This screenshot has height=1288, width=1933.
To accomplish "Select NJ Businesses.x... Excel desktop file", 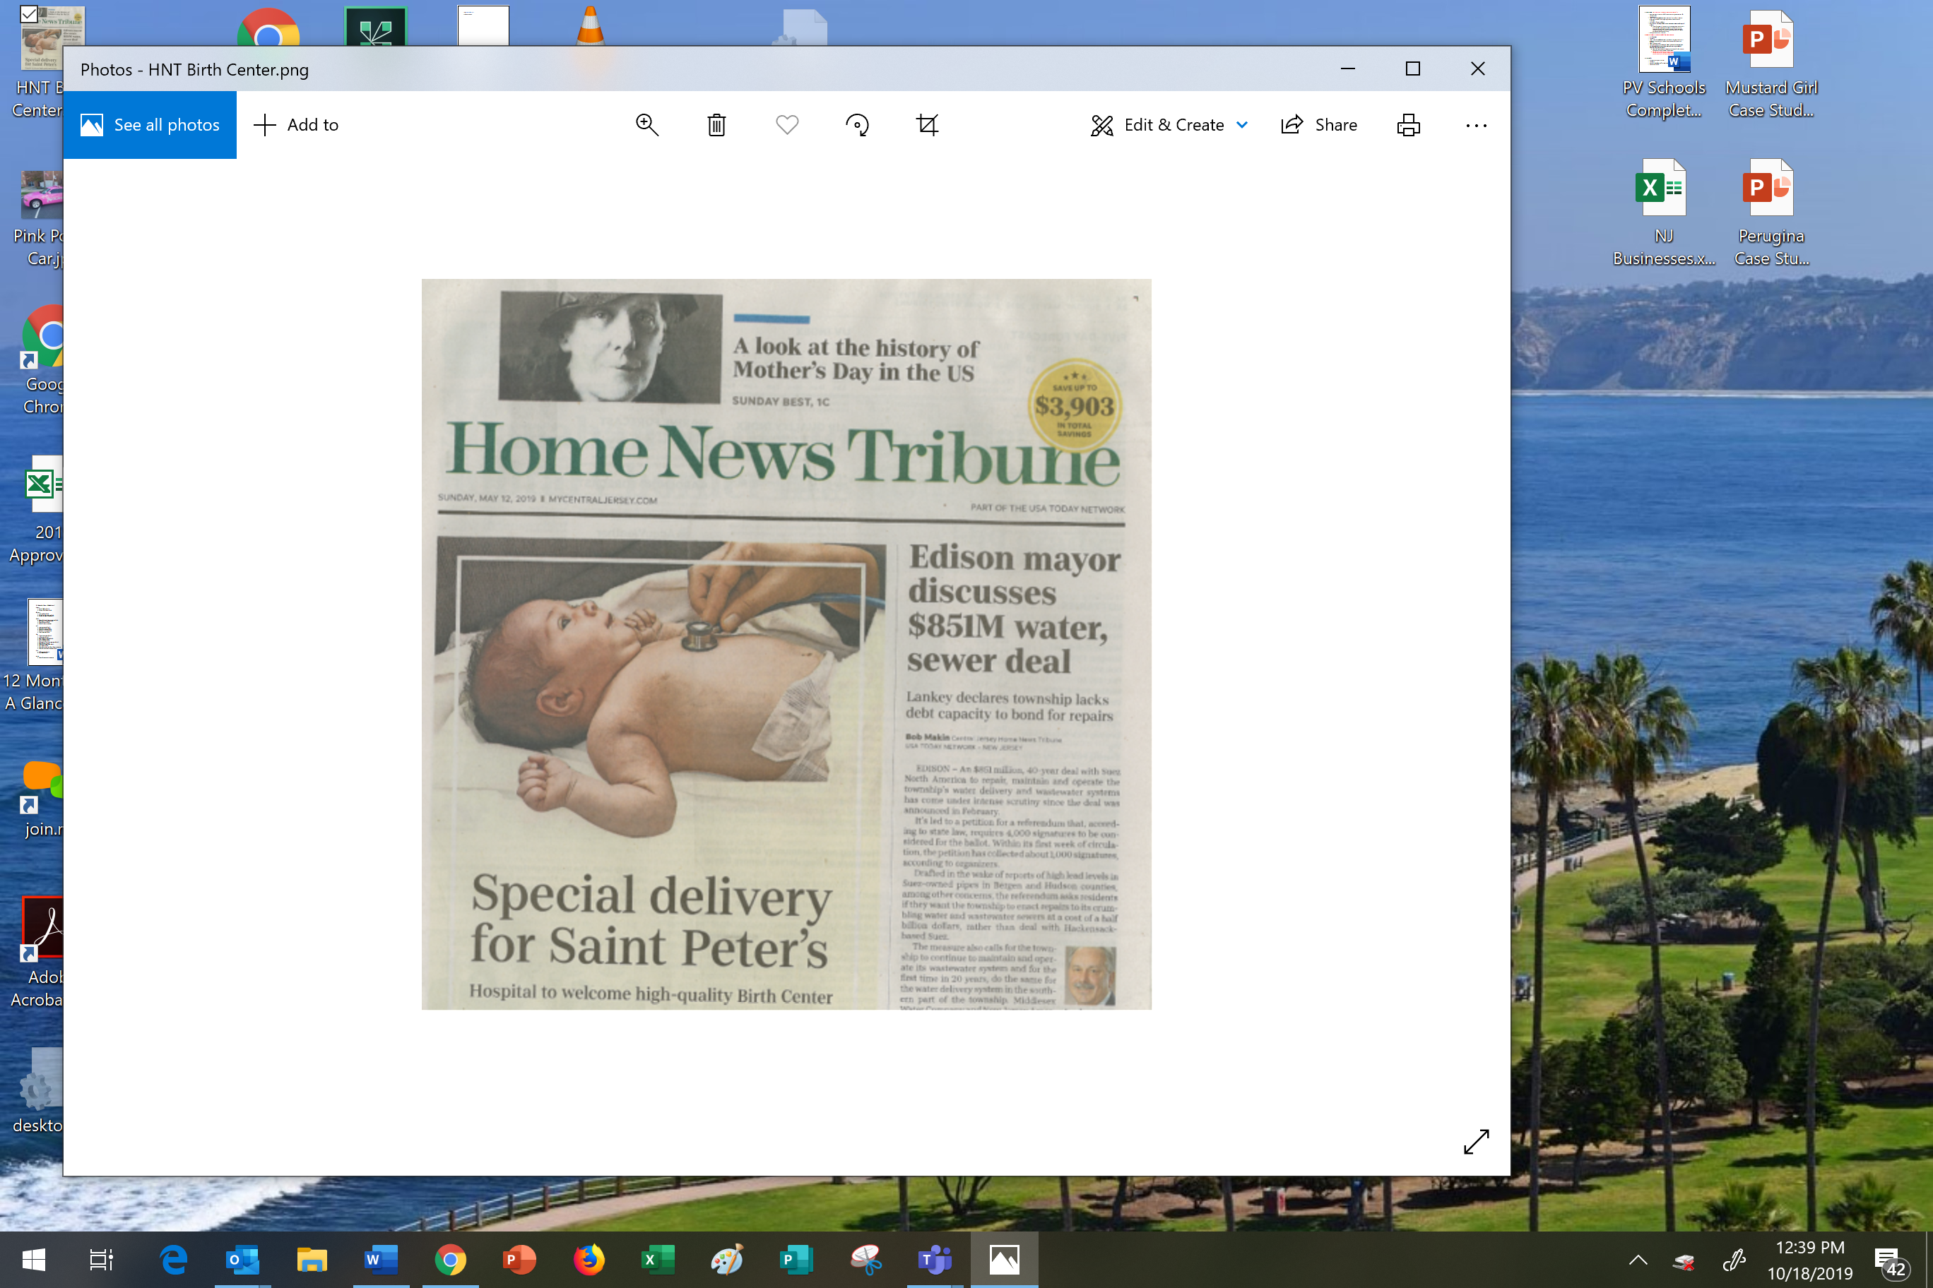I will [x=1665, y=212].
